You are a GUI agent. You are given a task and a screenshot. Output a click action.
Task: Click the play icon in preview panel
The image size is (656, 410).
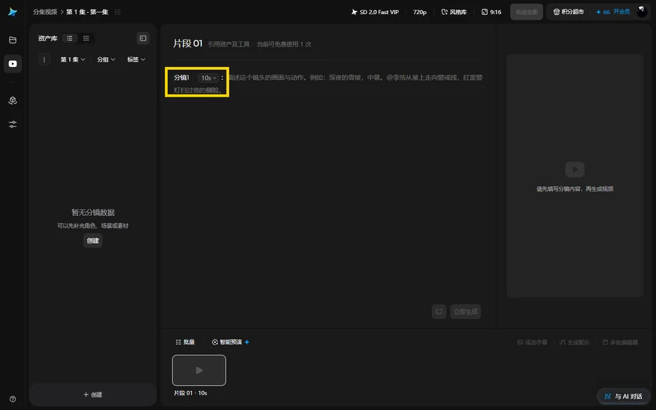point(575,169)
